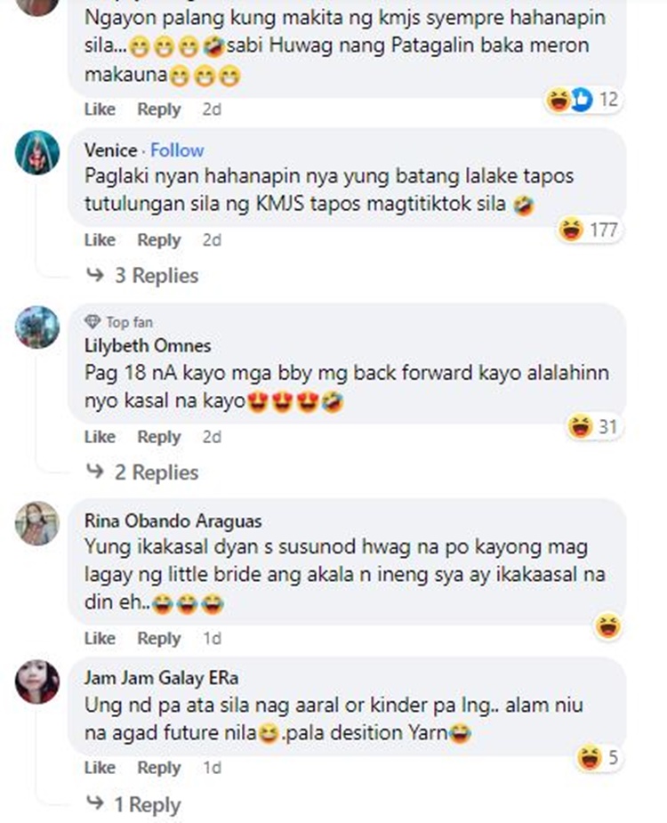667x823 pixels.
Task: Open Rina Obando Araguas' avatar
Action: [x=36, y=523]
